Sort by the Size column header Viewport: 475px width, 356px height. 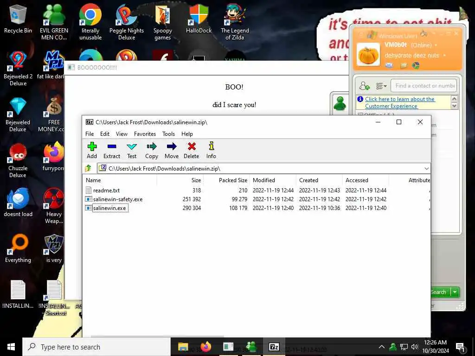tap(180, 180)
